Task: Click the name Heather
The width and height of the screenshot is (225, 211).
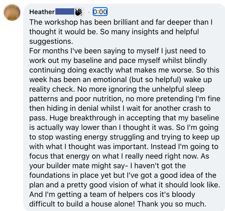Action: [x=42, y=12]
